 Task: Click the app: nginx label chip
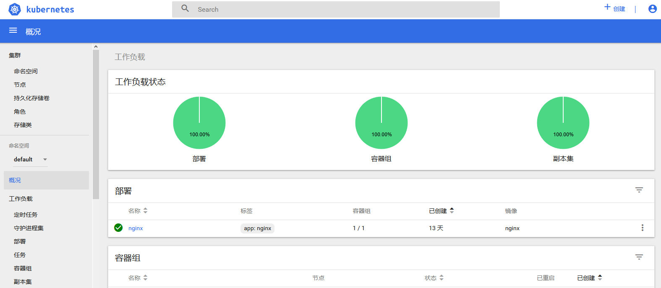pyautogui.click(x=258, y=228)
